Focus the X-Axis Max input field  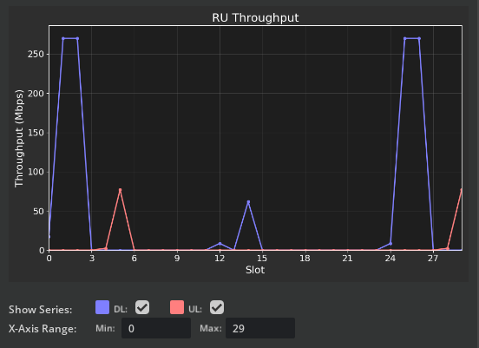click(x=260, y=328)
